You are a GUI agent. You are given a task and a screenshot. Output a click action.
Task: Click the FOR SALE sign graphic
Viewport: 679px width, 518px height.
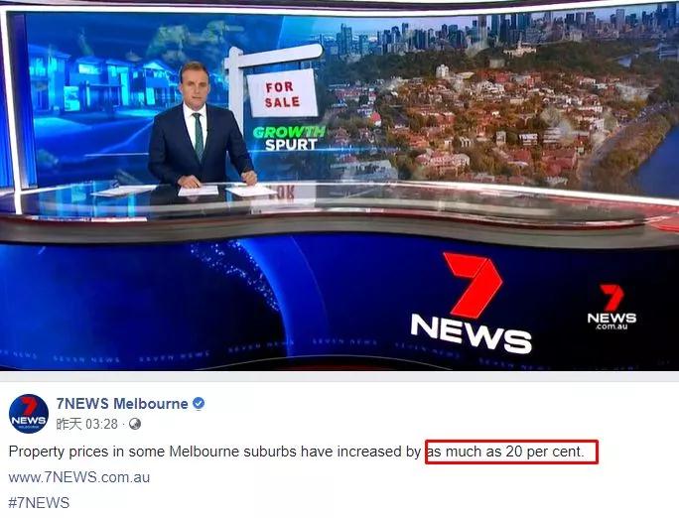pyautogui.click(x=282, y=93)
